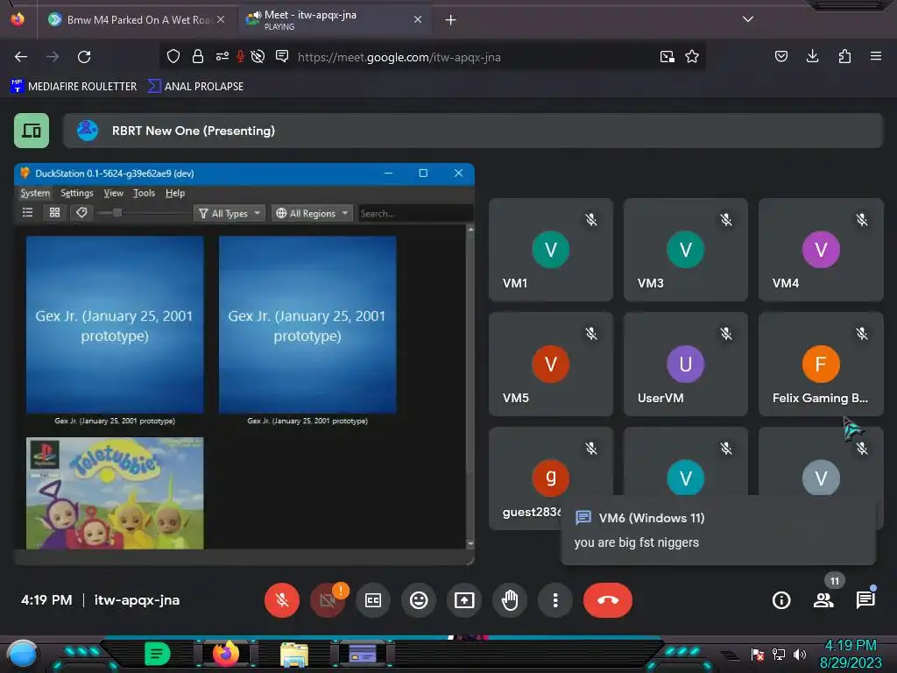Click the VM3 participant avatar
897x673 pixels.
click(x=685, y=250)
